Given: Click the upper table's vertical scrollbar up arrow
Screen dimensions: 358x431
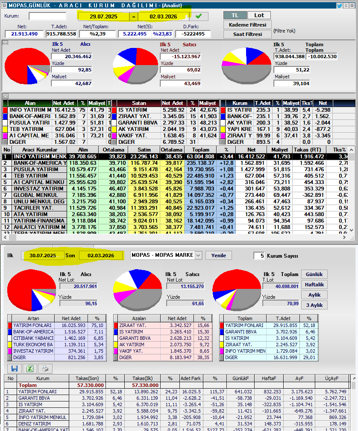Looking at the screenshot, I should tap(352, 149).
